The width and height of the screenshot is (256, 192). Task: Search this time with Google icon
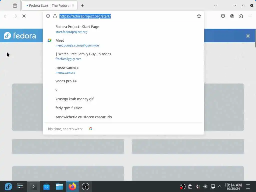pyautogui.click(x=91, y=129)
